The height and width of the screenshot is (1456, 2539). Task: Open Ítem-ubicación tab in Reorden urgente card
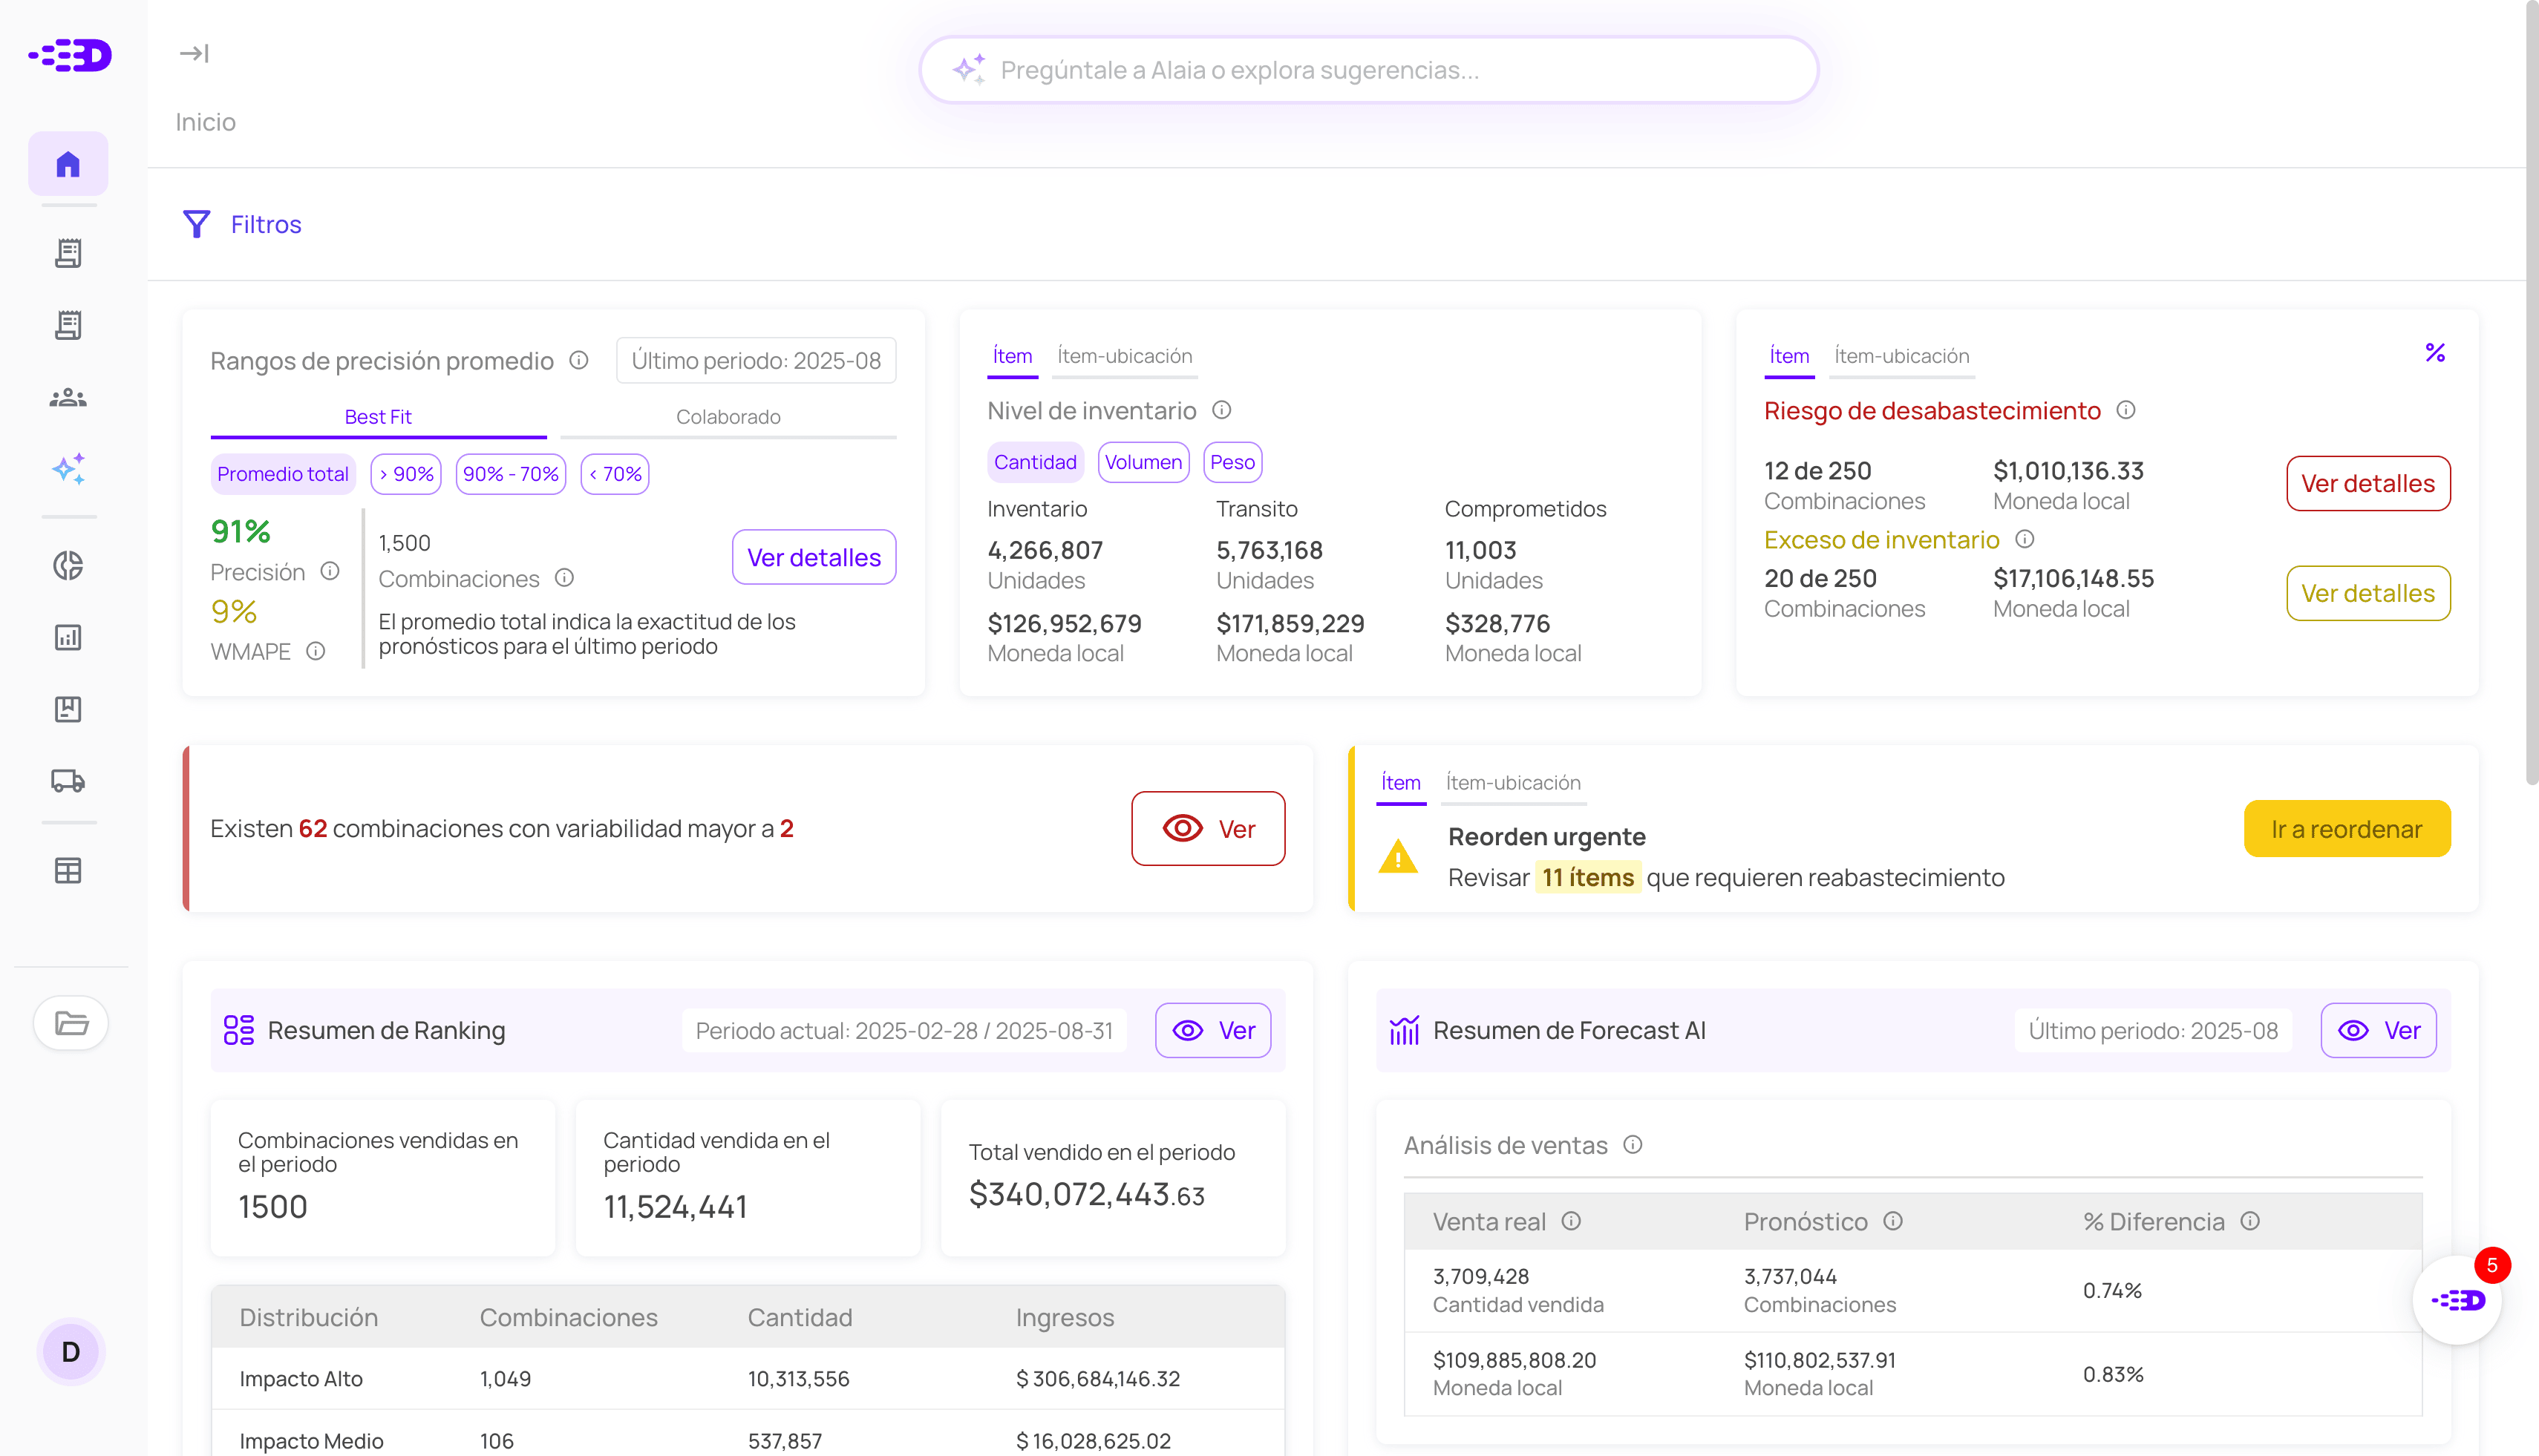tap(1512, 783)
